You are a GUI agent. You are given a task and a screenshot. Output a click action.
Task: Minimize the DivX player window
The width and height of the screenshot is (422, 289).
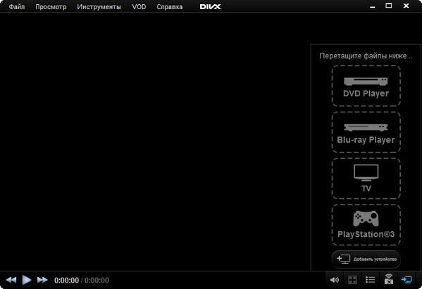(373, 6)
